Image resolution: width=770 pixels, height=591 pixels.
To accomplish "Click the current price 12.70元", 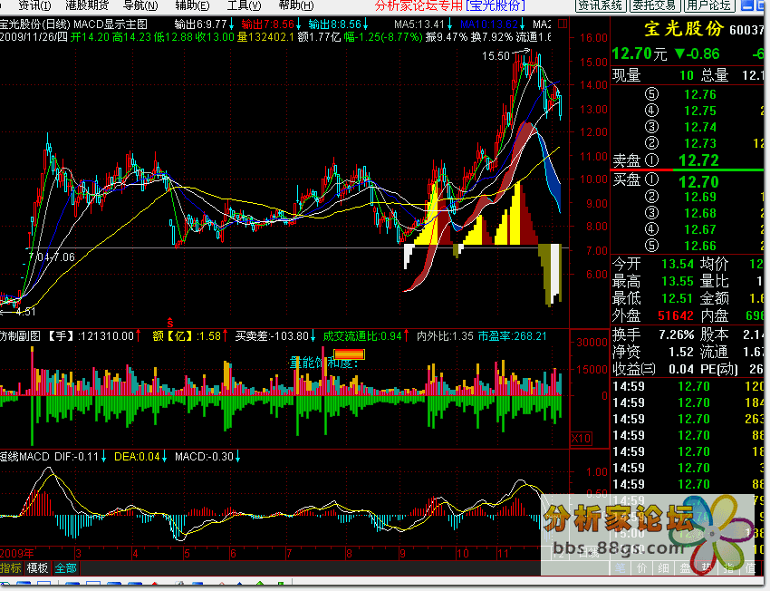I will [640, 53].
